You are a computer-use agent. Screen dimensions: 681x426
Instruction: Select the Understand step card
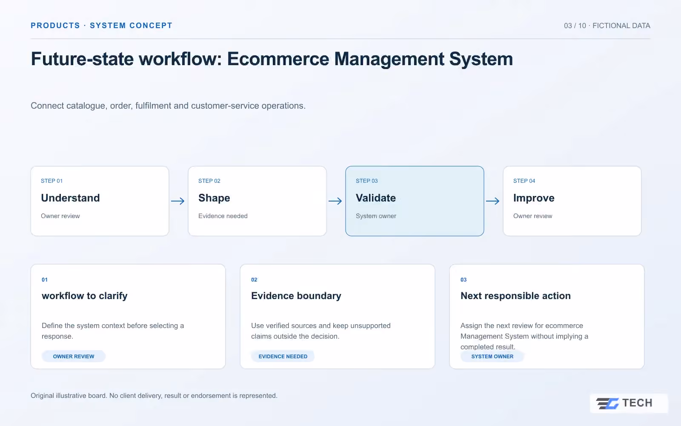100,201
